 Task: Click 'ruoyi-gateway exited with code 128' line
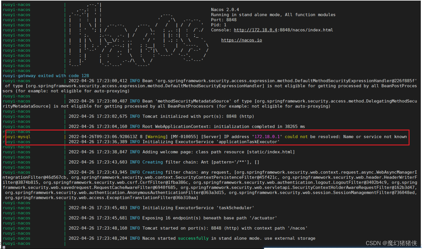click(46, 76)
